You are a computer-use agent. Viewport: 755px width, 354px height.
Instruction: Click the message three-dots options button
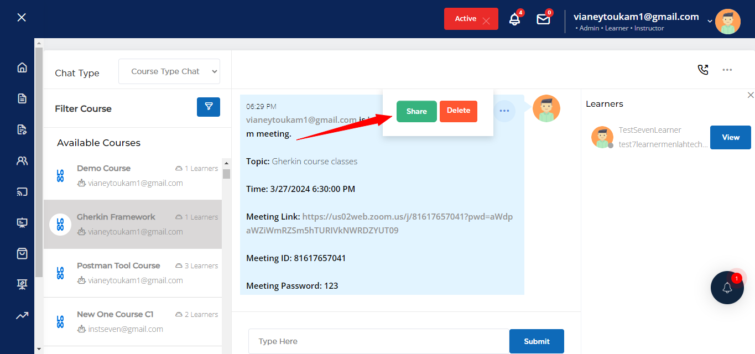coord(504,111)
